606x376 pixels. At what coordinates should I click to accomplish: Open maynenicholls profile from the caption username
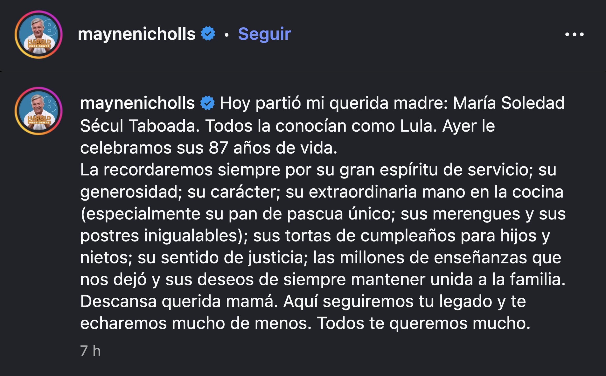(137, 103)
